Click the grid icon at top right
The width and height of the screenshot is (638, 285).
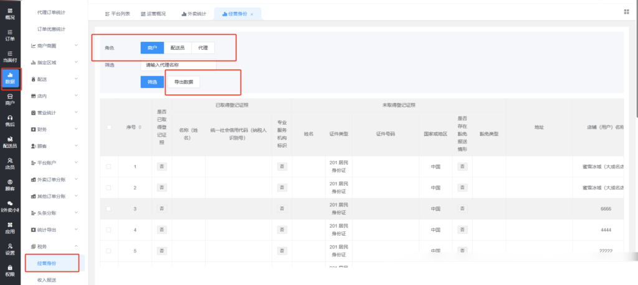tap(626, 12)
